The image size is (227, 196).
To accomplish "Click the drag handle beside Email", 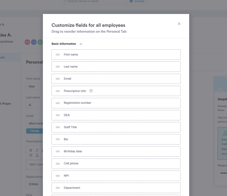I will [58, 78].
